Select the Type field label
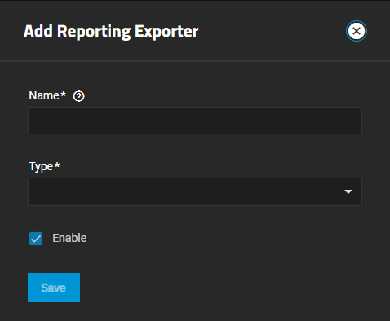This screenshot has width=390, height=321. pyautogui.click(x=41, y=166)
